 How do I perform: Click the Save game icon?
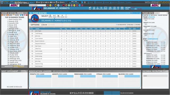pos(43,2)
